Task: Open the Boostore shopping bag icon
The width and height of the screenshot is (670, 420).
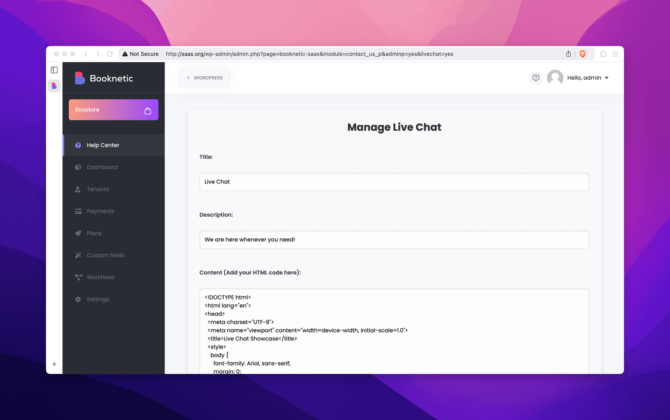Action: [x=148, y=111]
